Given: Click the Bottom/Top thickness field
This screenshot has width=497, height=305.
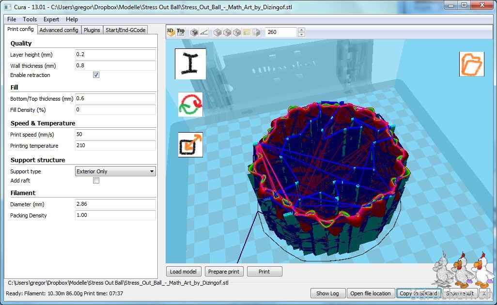Looking at the screenshot, I should [115, 98].
